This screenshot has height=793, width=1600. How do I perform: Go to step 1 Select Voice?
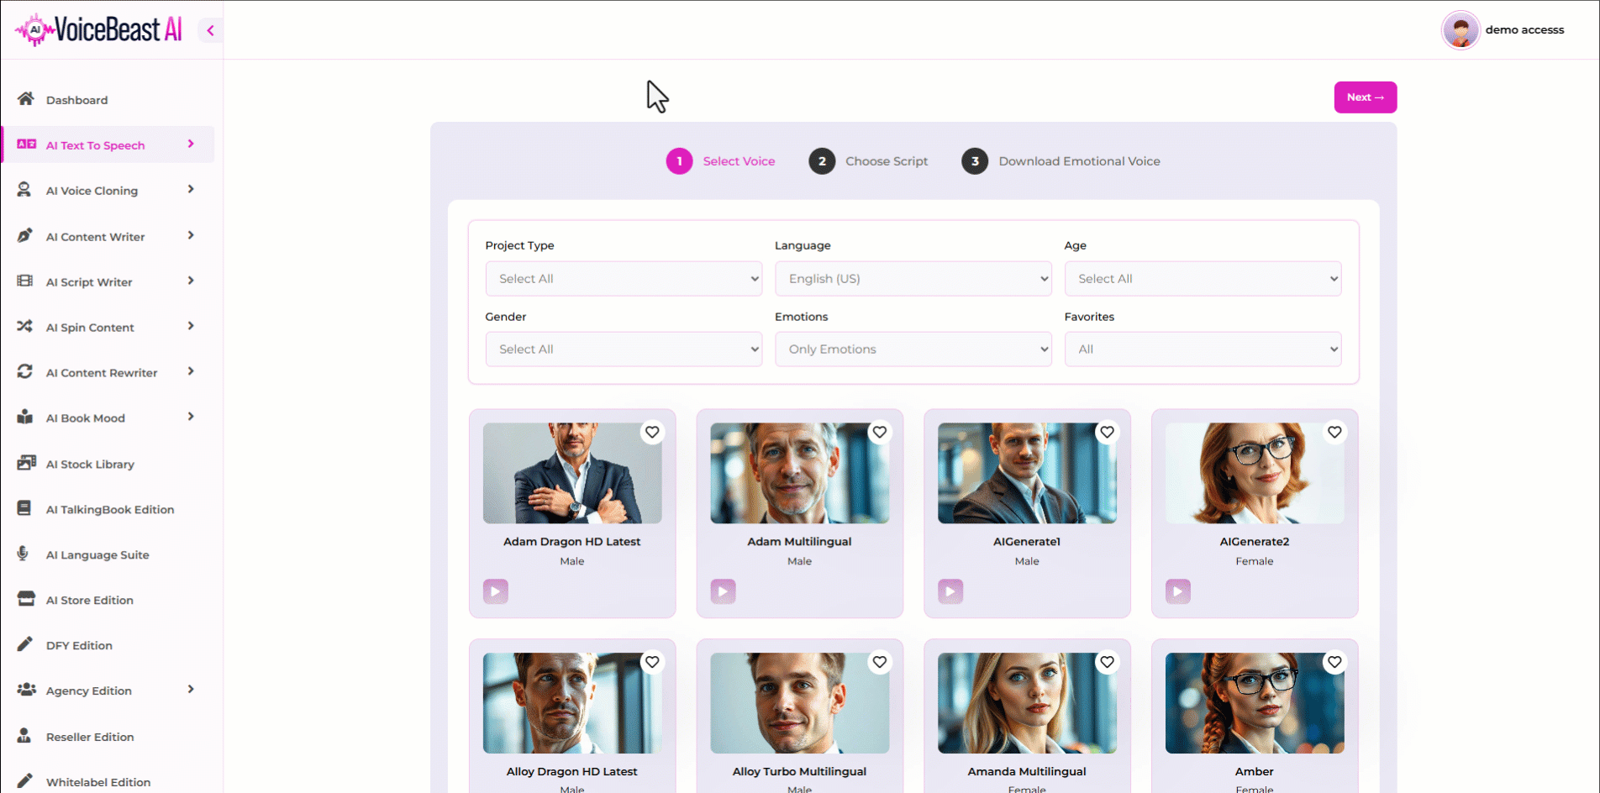tap(721, 161)
